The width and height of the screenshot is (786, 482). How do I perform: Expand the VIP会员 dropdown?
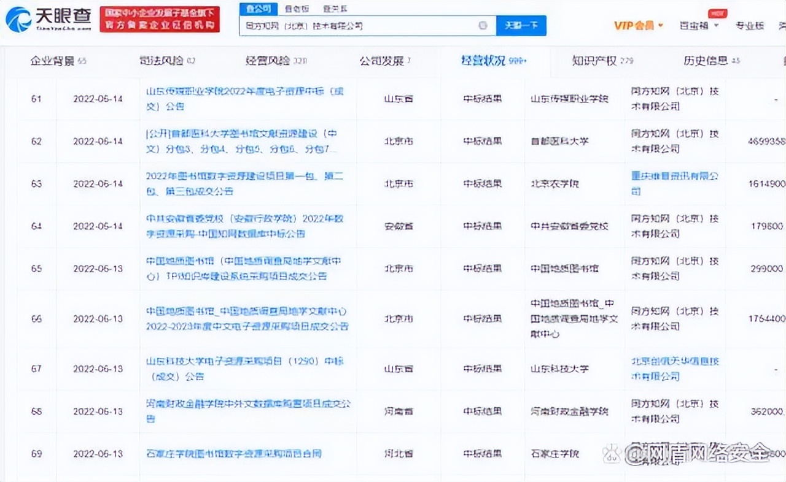pyautogui.click(x=639, y=26)
